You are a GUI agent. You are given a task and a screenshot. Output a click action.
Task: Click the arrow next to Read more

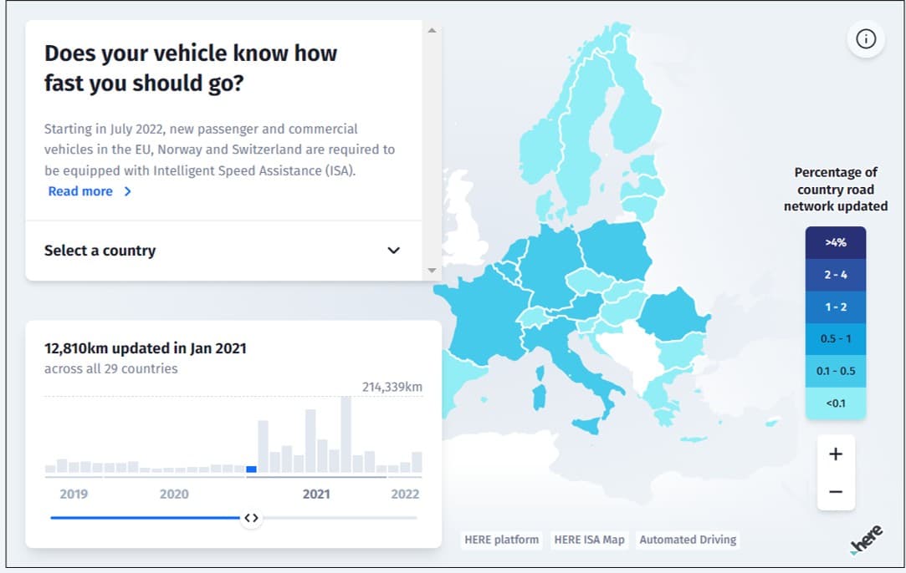(x=128, y=191)
